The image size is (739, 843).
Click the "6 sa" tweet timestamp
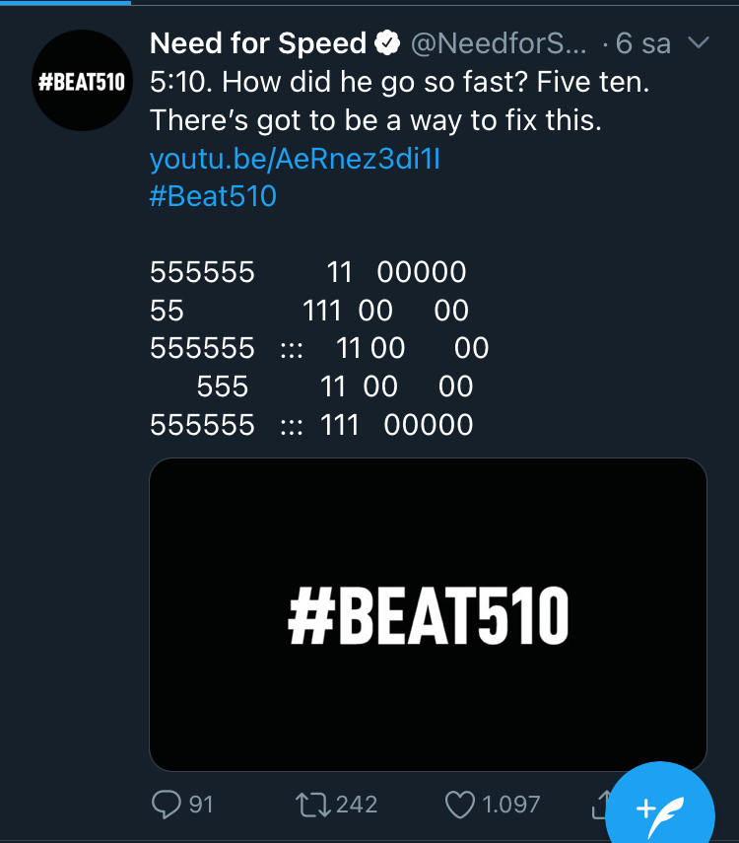click(x=642, y=43)
